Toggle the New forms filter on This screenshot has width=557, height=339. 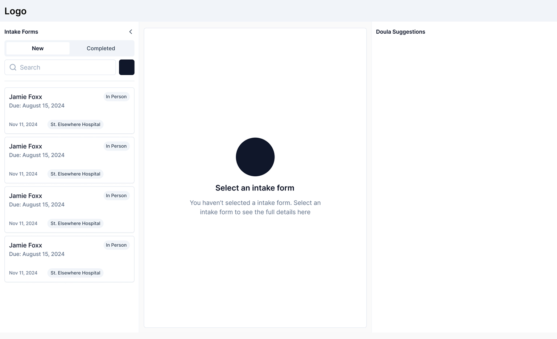point(37,48)
